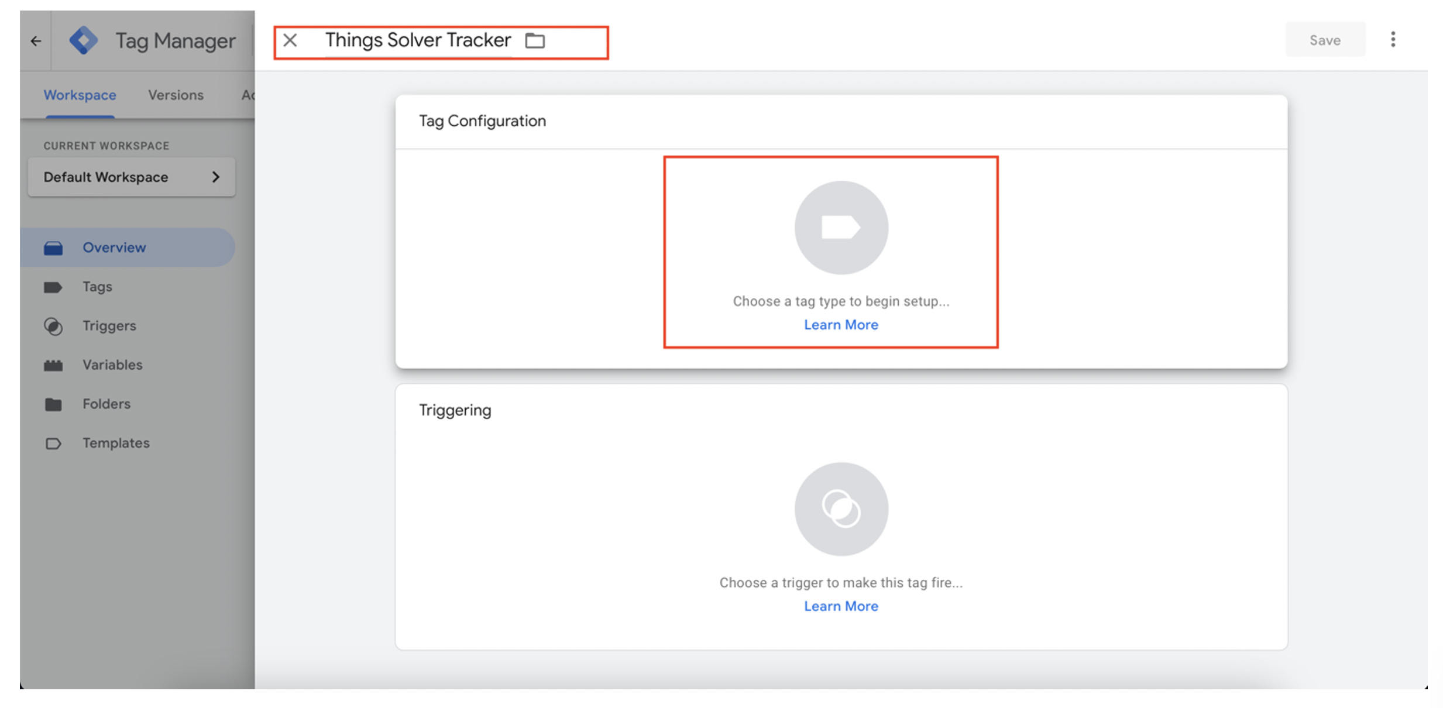Click the CURRENT WORKSPACE label
This screenshot has height=708, width=1443.
point(106,146)
